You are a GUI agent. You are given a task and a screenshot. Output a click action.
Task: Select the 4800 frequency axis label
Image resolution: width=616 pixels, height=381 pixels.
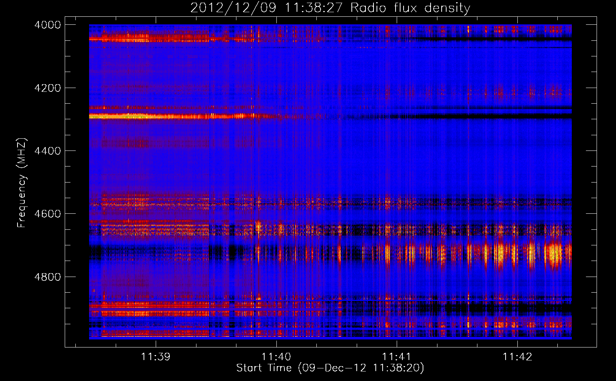(48, 277)
